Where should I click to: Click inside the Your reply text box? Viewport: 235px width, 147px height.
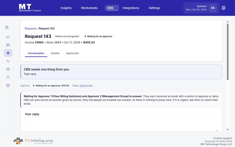tap(121, 124)
